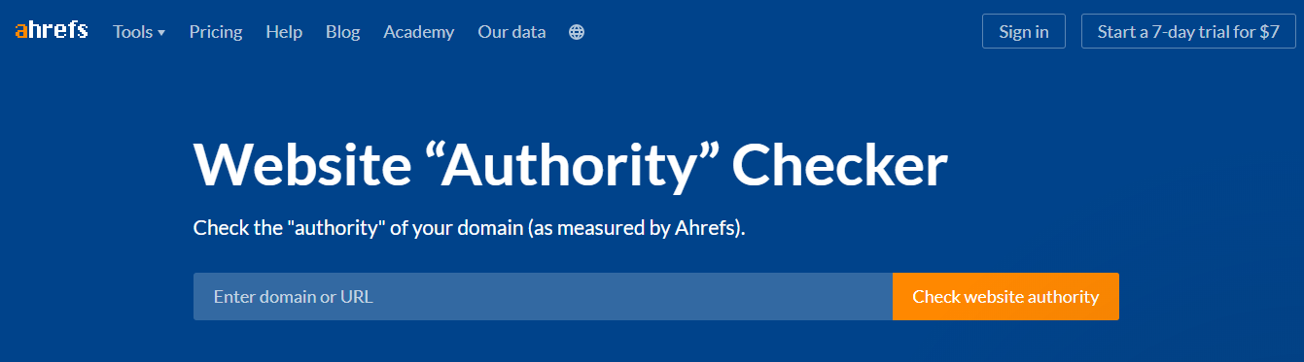Click the word Checker in the heading
Viewport: 1304px width, 362px height.
(840, 165)
